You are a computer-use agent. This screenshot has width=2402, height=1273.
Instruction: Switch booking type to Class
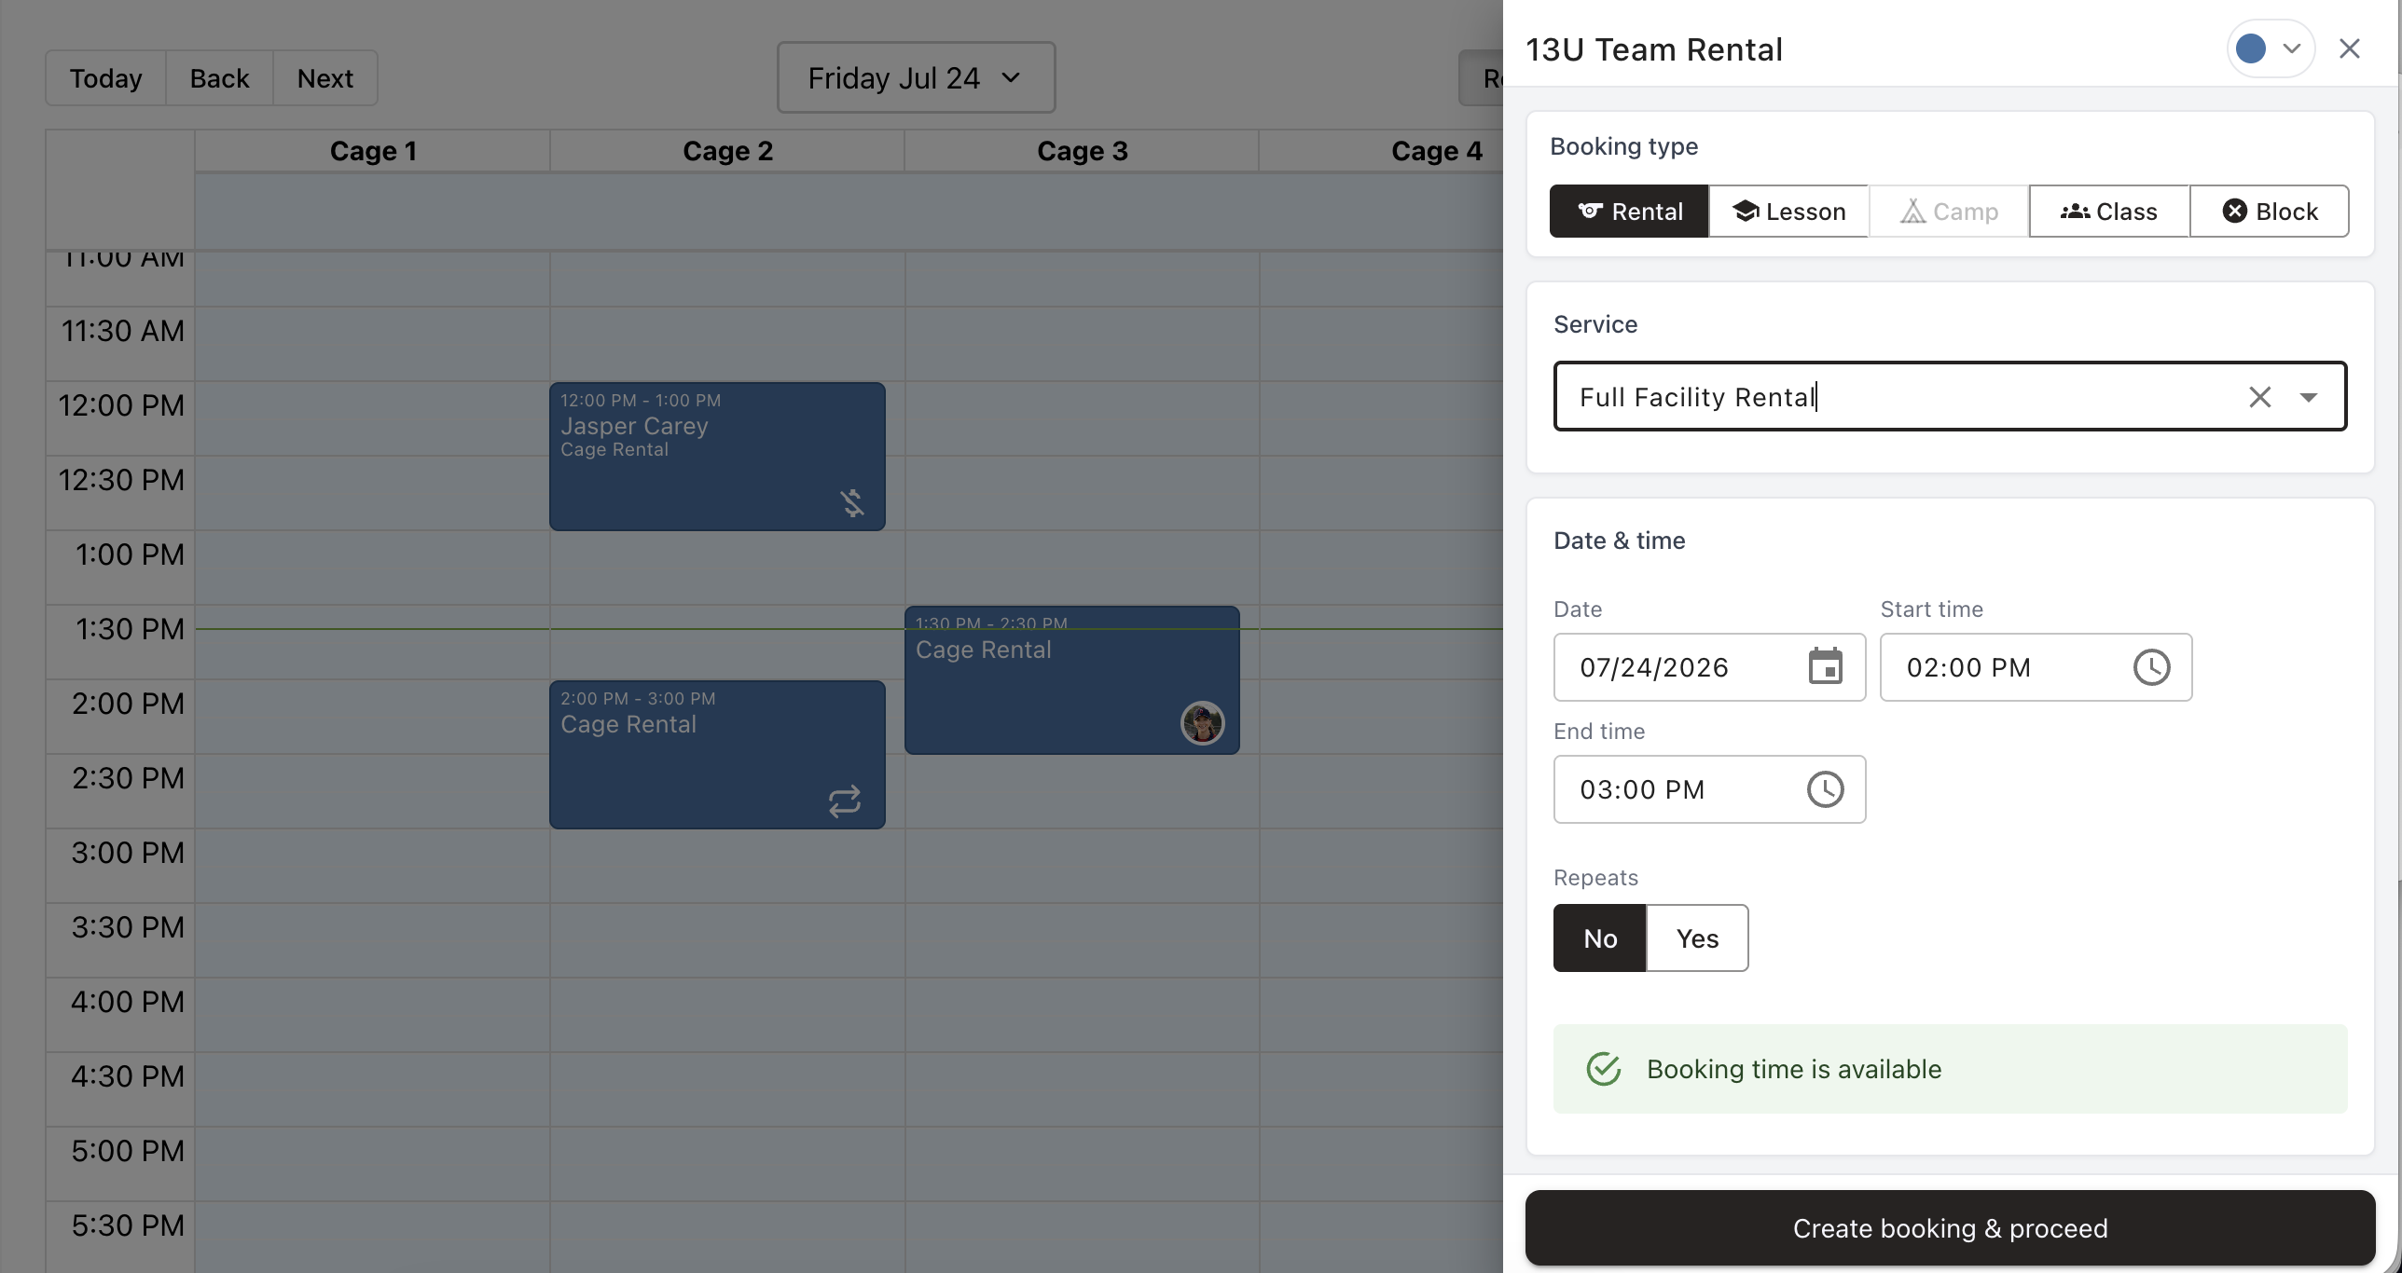coord(2108,212)
